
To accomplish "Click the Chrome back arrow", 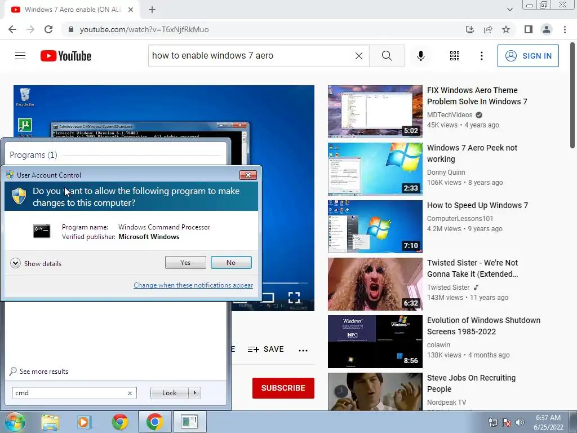I will point(12,29).
